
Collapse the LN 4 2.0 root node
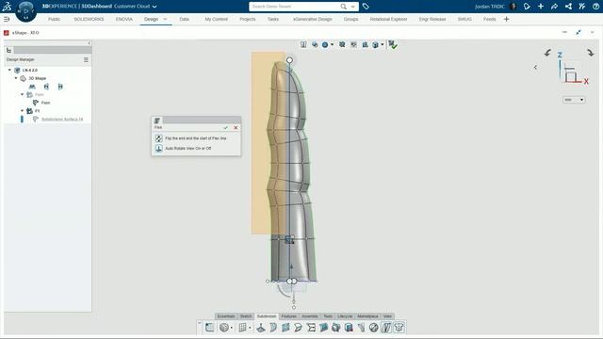(x=9, y=70)
